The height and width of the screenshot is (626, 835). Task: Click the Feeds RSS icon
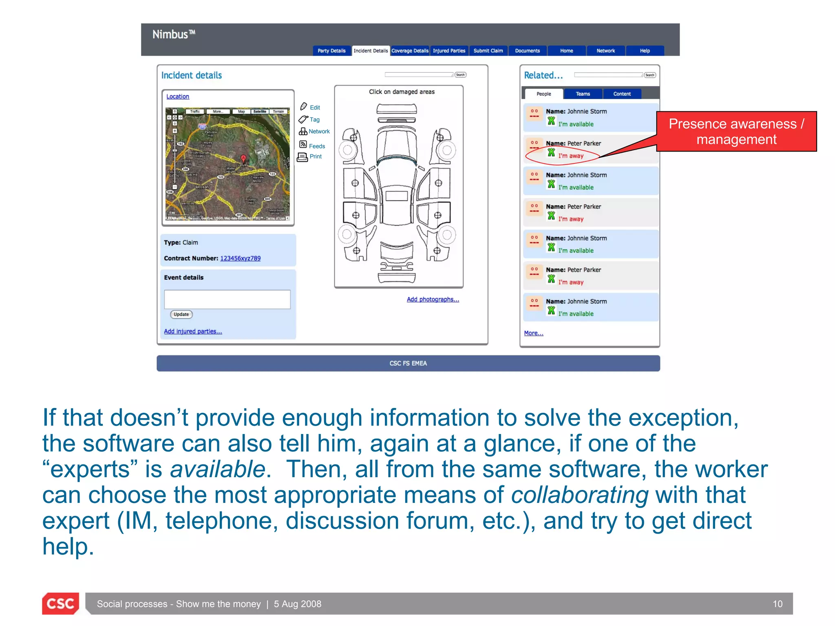[x=303, y=144]
